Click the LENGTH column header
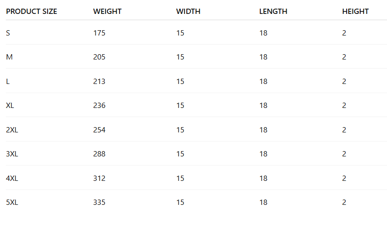 click(x=273, y=12)
